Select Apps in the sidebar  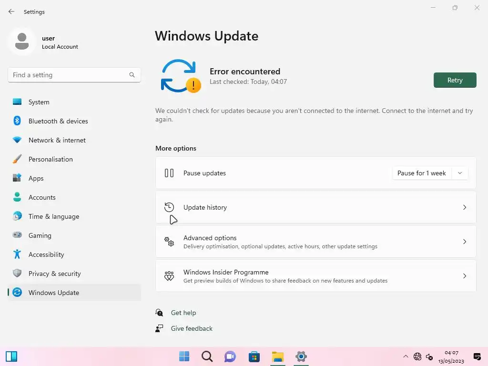point(74,178)
